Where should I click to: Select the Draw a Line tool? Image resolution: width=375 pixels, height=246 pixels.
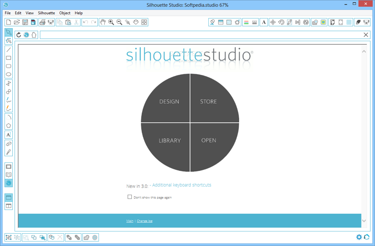pyautogui.click(x=9, y=50)
